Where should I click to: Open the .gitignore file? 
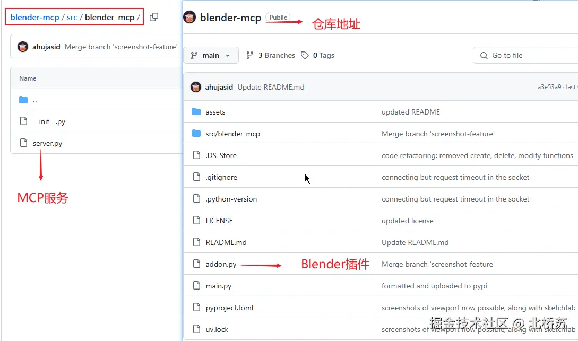pos(221,177)
